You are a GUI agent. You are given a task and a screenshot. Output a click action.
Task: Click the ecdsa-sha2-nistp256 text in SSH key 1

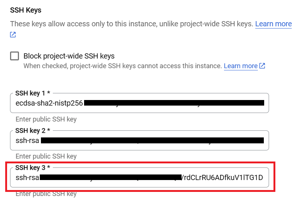point(49,103)
